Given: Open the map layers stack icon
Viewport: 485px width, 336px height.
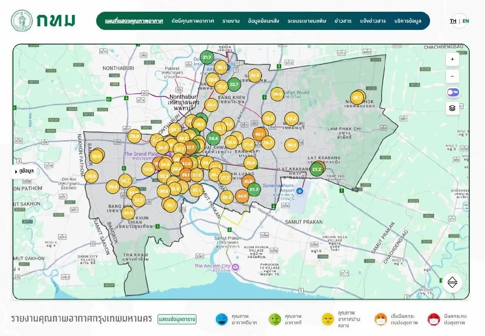Looking at the screenshot, I should (x=452, y=108).
